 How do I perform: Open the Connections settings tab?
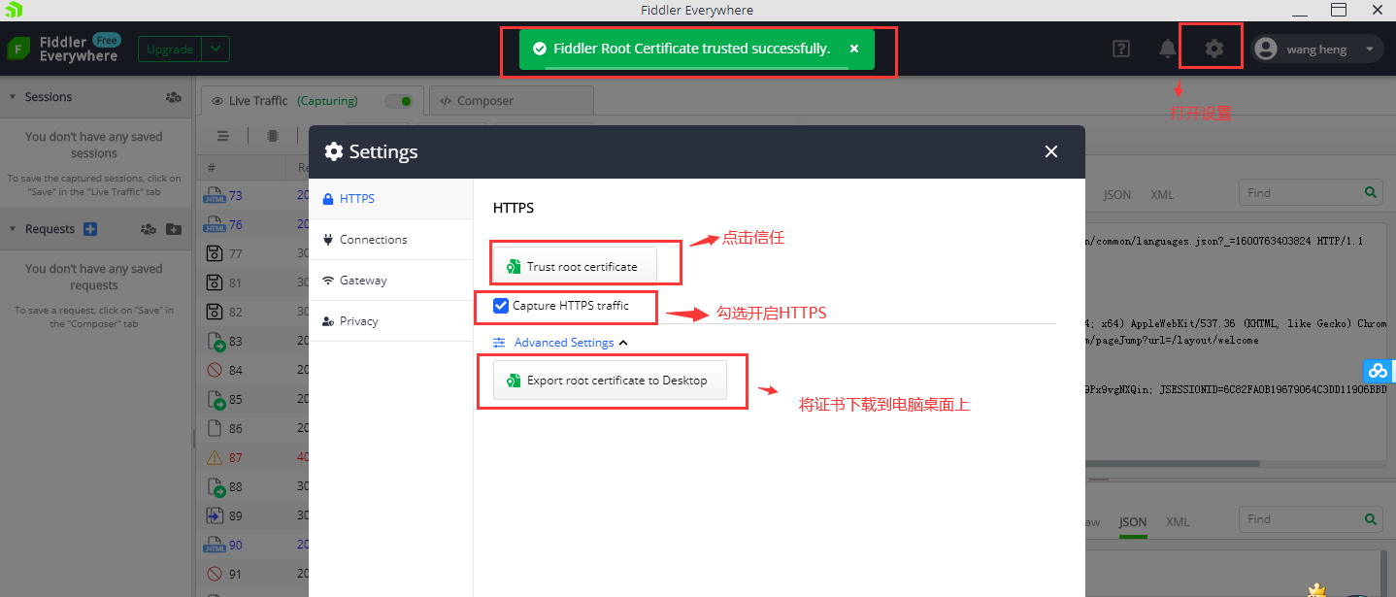coord(390,239)
